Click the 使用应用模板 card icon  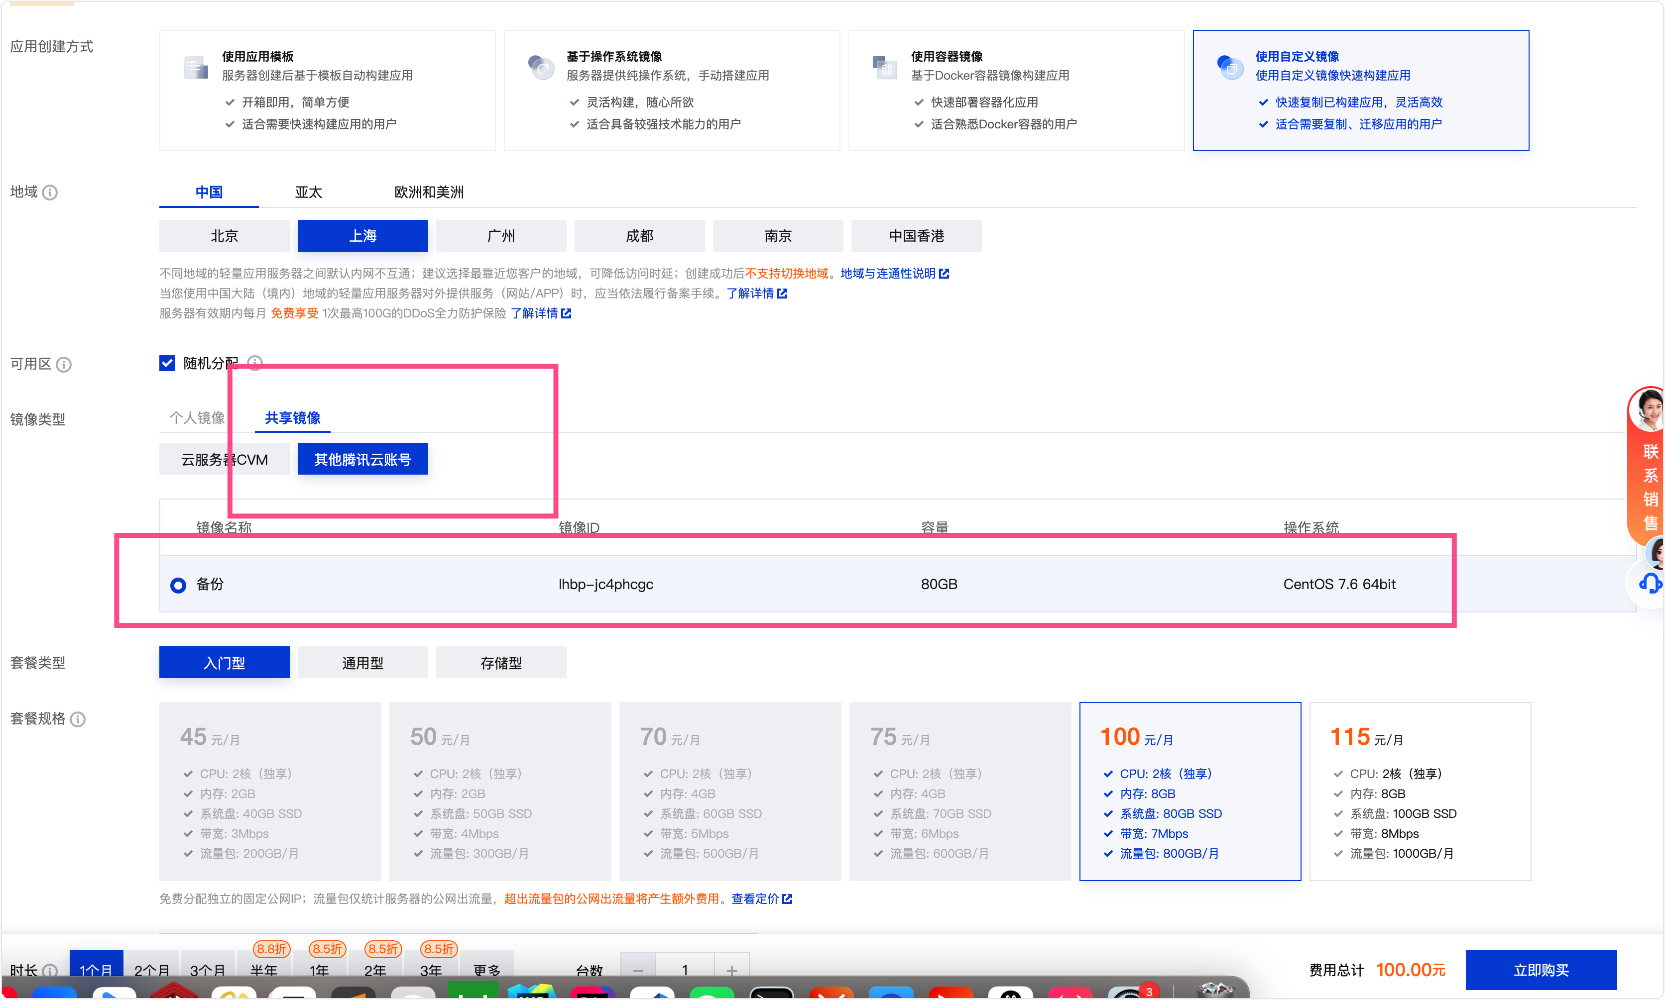point(196,67)
